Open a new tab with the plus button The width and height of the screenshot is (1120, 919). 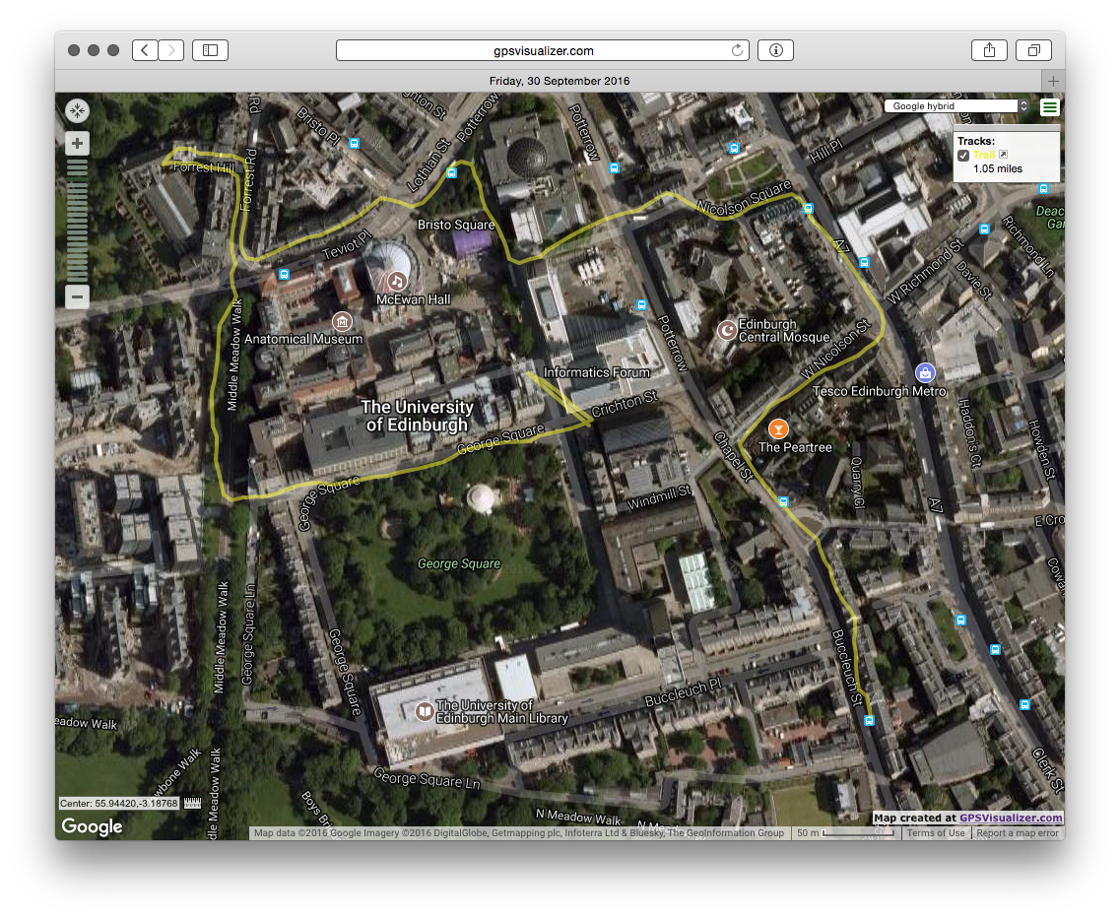(1053, 81)
